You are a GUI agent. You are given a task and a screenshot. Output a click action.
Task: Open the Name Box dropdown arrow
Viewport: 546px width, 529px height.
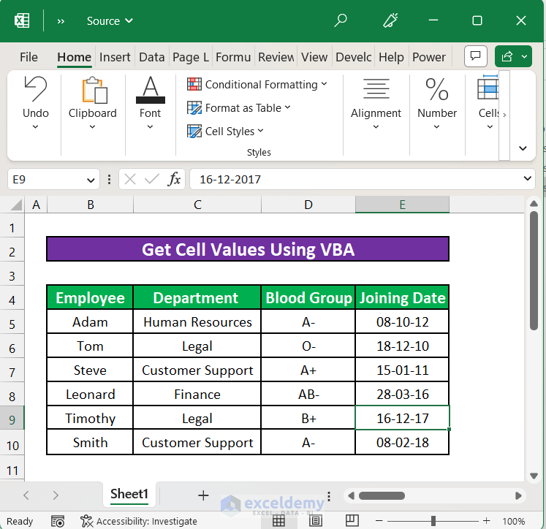tap(91, 179)
